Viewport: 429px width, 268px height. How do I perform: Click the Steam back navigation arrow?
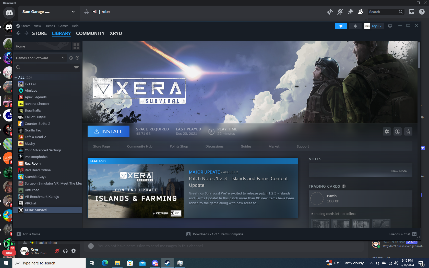pyautogui.click(x=18, y=33)
